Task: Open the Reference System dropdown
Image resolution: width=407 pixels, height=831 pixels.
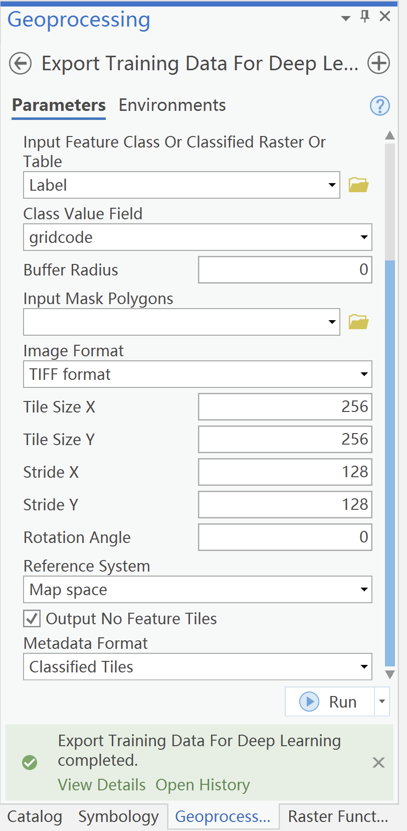Action: (364, 590)
